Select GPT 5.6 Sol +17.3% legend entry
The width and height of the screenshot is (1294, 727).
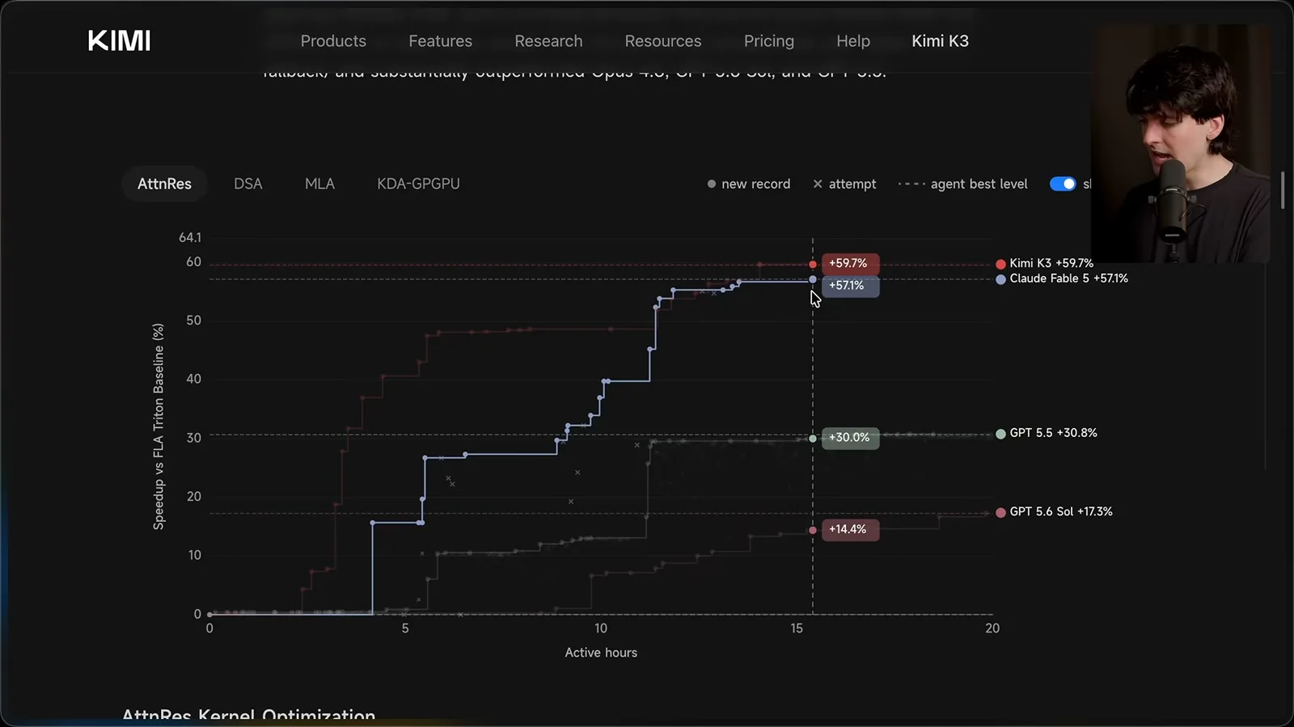point(1054,512)
